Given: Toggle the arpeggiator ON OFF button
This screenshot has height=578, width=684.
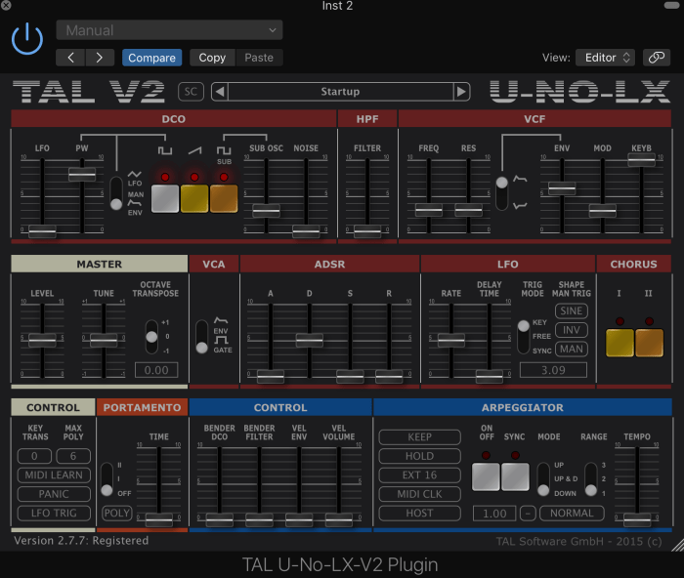Looking at the screenshot, I should (x=486, y=475).
